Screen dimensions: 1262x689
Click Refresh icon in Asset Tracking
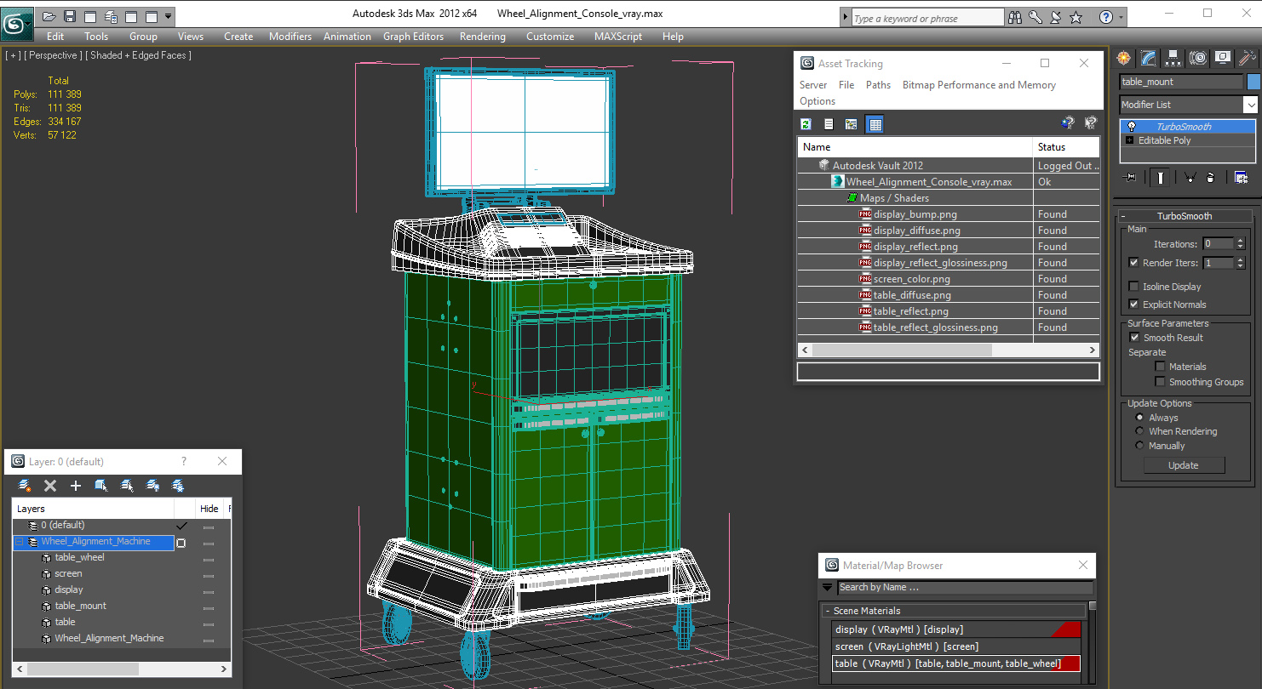pos(806,124)
